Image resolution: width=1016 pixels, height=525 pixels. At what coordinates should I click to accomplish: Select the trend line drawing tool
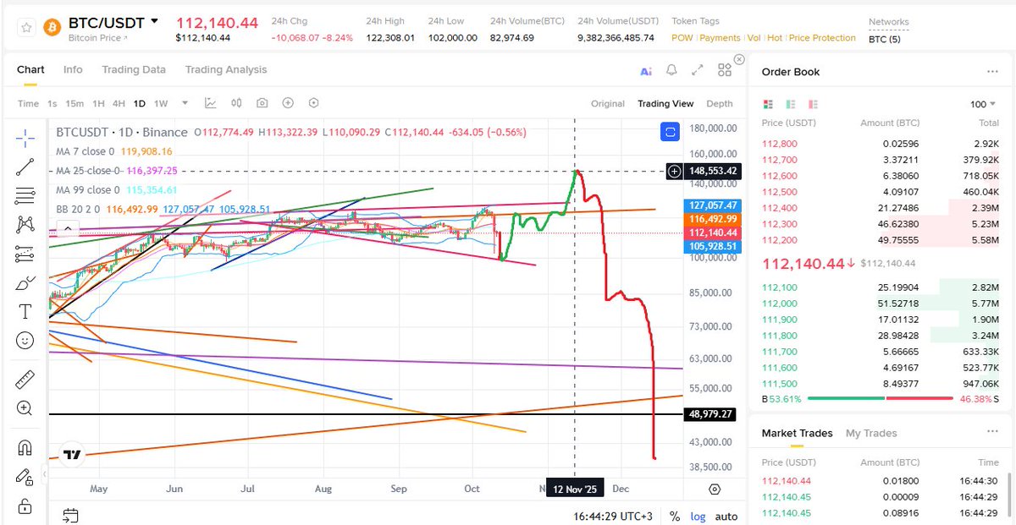tap(25, 167)
